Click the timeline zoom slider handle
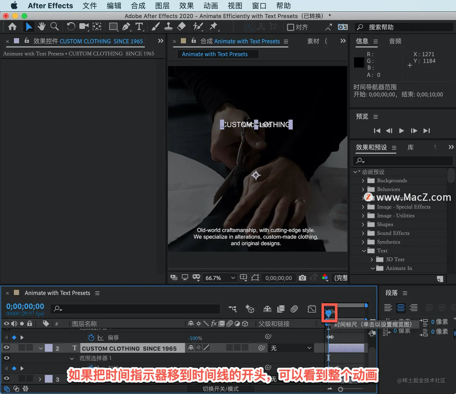 (340, 389)
